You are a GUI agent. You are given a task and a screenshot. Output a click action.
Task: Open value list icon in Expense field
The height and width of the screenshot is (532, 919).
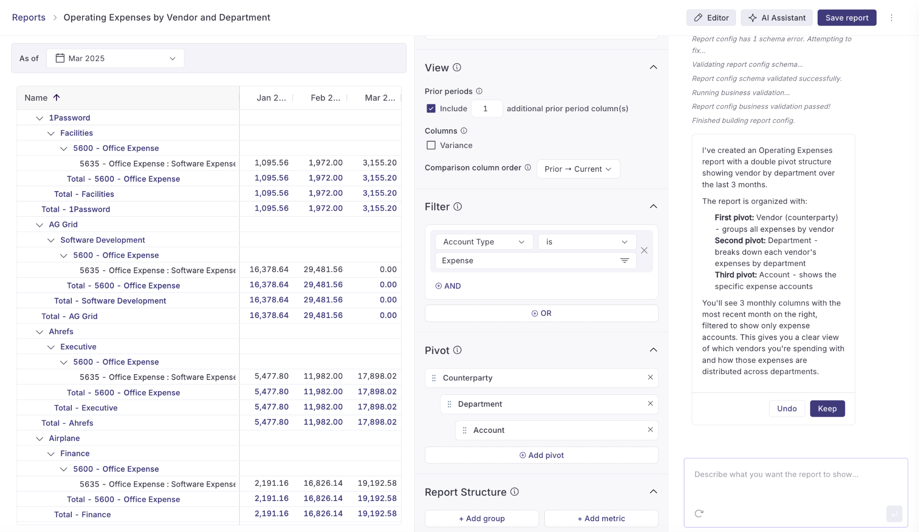click(624, 261)
